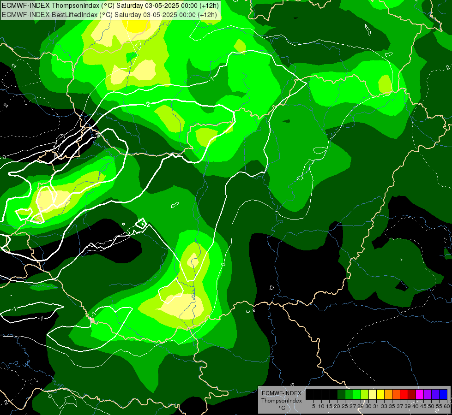The width and height of the screenshot is (452, 415).
Task: Click the ECMWF-INDEX ThompsonIndex title line
Action: (x=110, y=6)
